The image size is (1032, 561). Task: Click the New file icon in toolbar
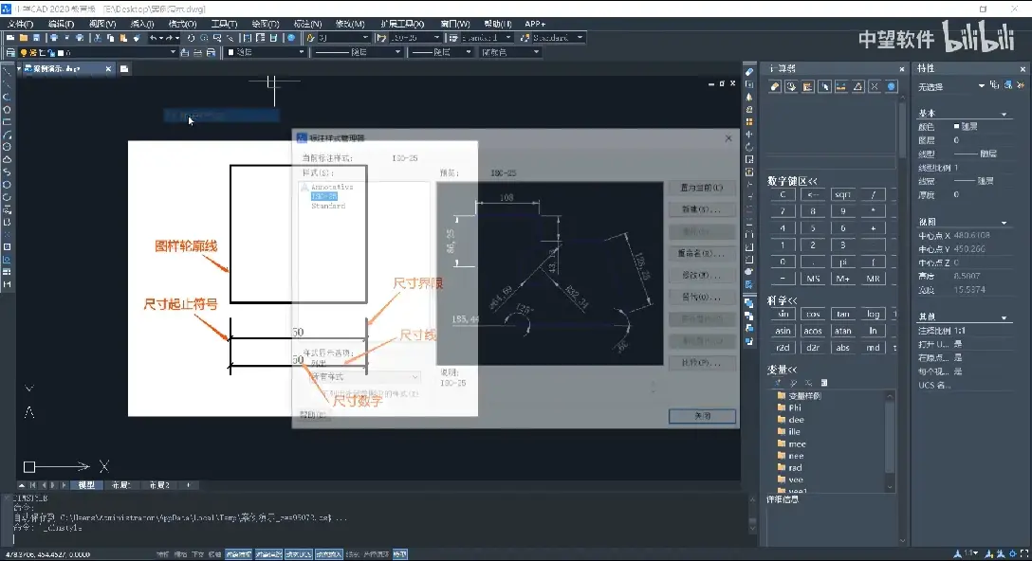[x=10, y=38]
